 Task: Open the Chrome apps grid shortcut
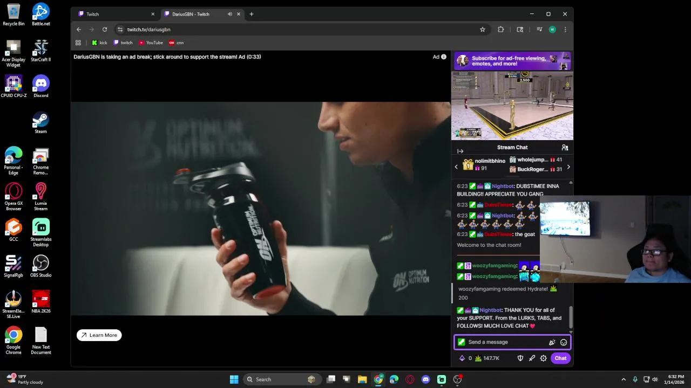pyautogui.click(x=78, y=43)
